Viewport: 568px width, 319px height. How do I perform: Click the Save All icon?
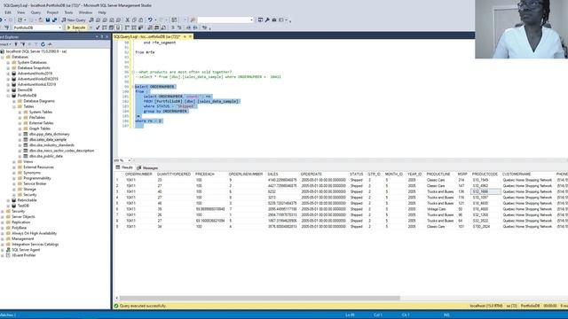point(54,19)
